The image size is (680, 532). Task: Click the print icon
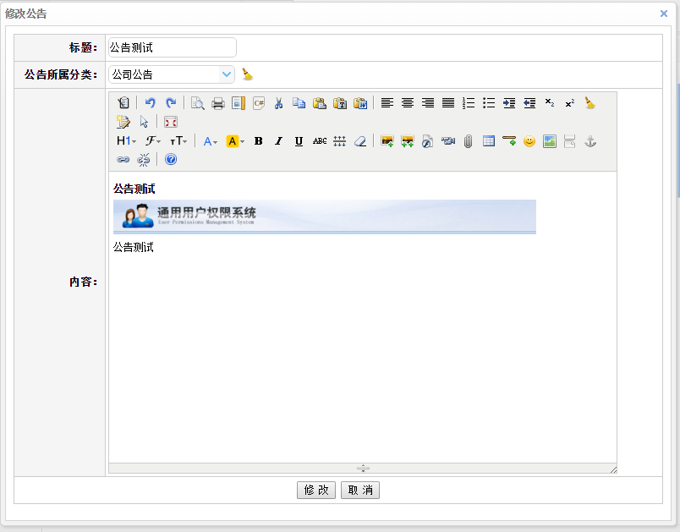(218, 102)
